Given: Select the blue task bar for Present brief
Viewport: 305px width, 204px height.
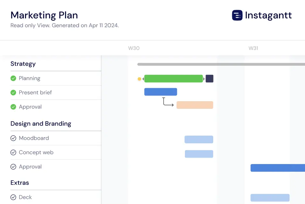Looking at the screenshot, I should [160, 92].
